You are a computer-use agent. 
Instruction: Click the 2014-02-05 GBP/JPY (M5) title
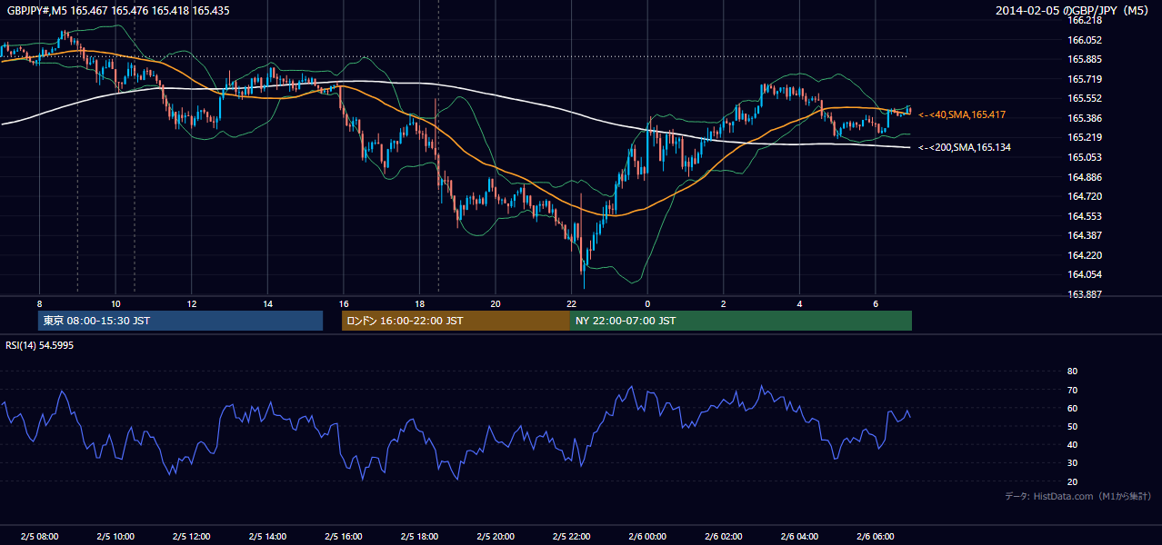click(x=1074, y=10)
